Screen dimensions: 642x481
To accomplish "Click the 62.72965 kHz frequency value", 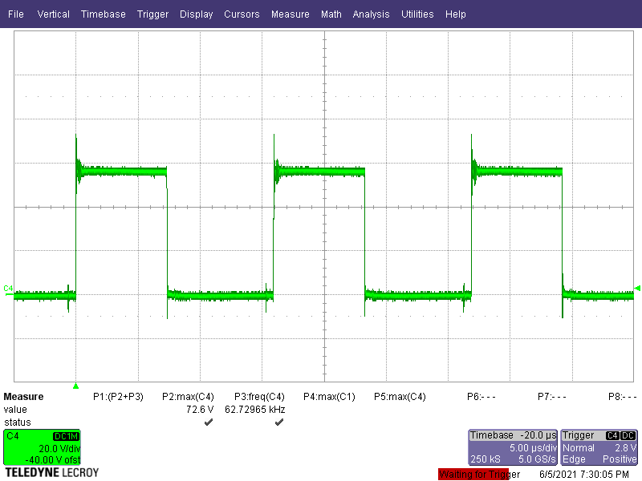I will 254,410.
